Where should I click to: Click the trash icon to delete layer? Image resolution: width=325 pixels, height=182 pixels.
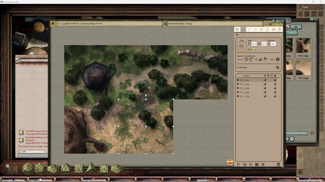point(279,164)
